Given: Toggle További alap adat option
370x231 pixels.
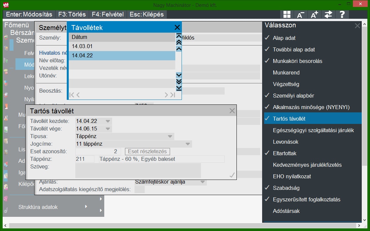Looking at the screenshot, I should pyautogui.click(x=313, y=49).
